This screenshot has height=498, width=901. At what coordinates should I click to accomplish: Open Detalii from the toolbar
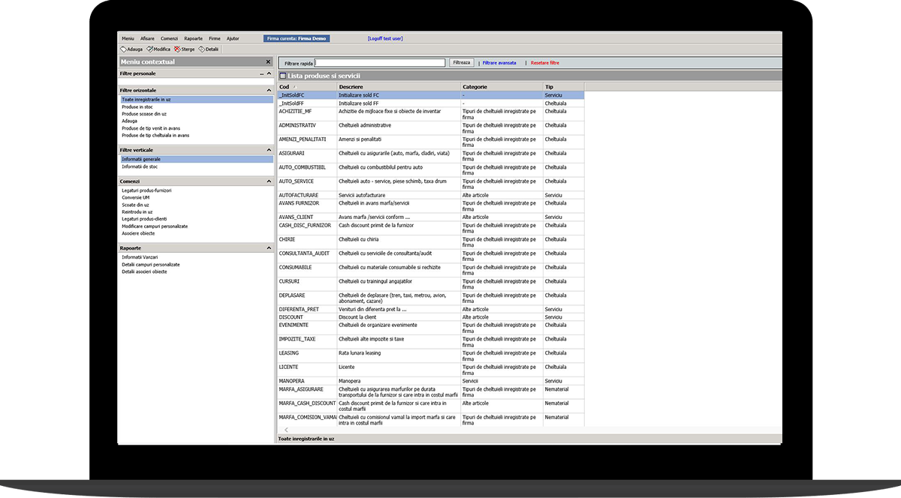202,49
